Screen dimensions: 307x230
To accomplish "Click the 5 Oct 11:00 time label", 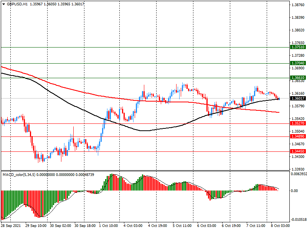I will 182,226.
